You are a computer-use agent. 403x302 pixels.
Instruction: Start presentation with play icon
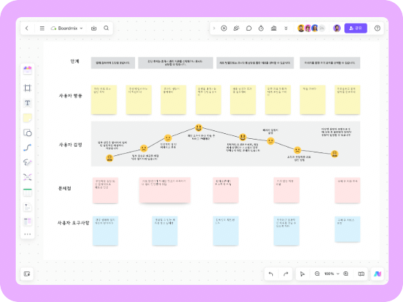click(x=224, y=28)
